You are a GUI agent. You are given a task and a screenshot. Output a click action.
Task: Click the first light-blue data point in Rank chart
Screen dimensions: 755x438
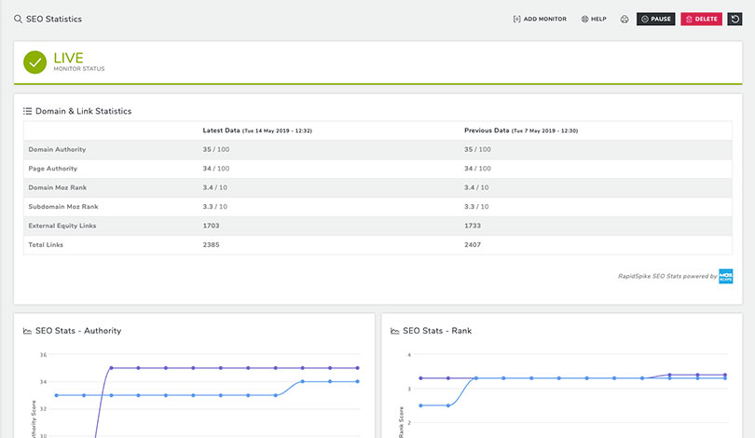420,405
